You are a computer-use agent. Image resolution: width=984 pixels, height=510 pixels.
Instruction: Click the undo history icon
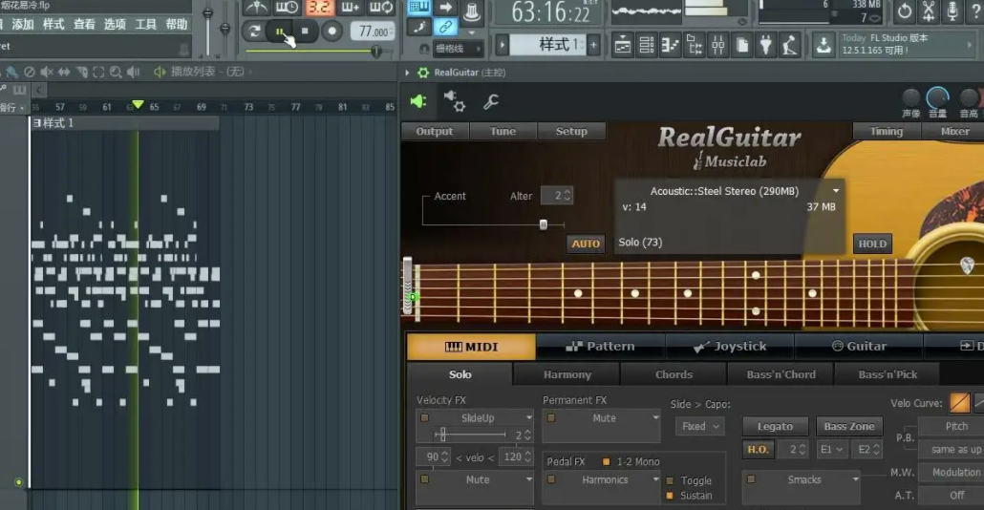(x=905, y=11)
